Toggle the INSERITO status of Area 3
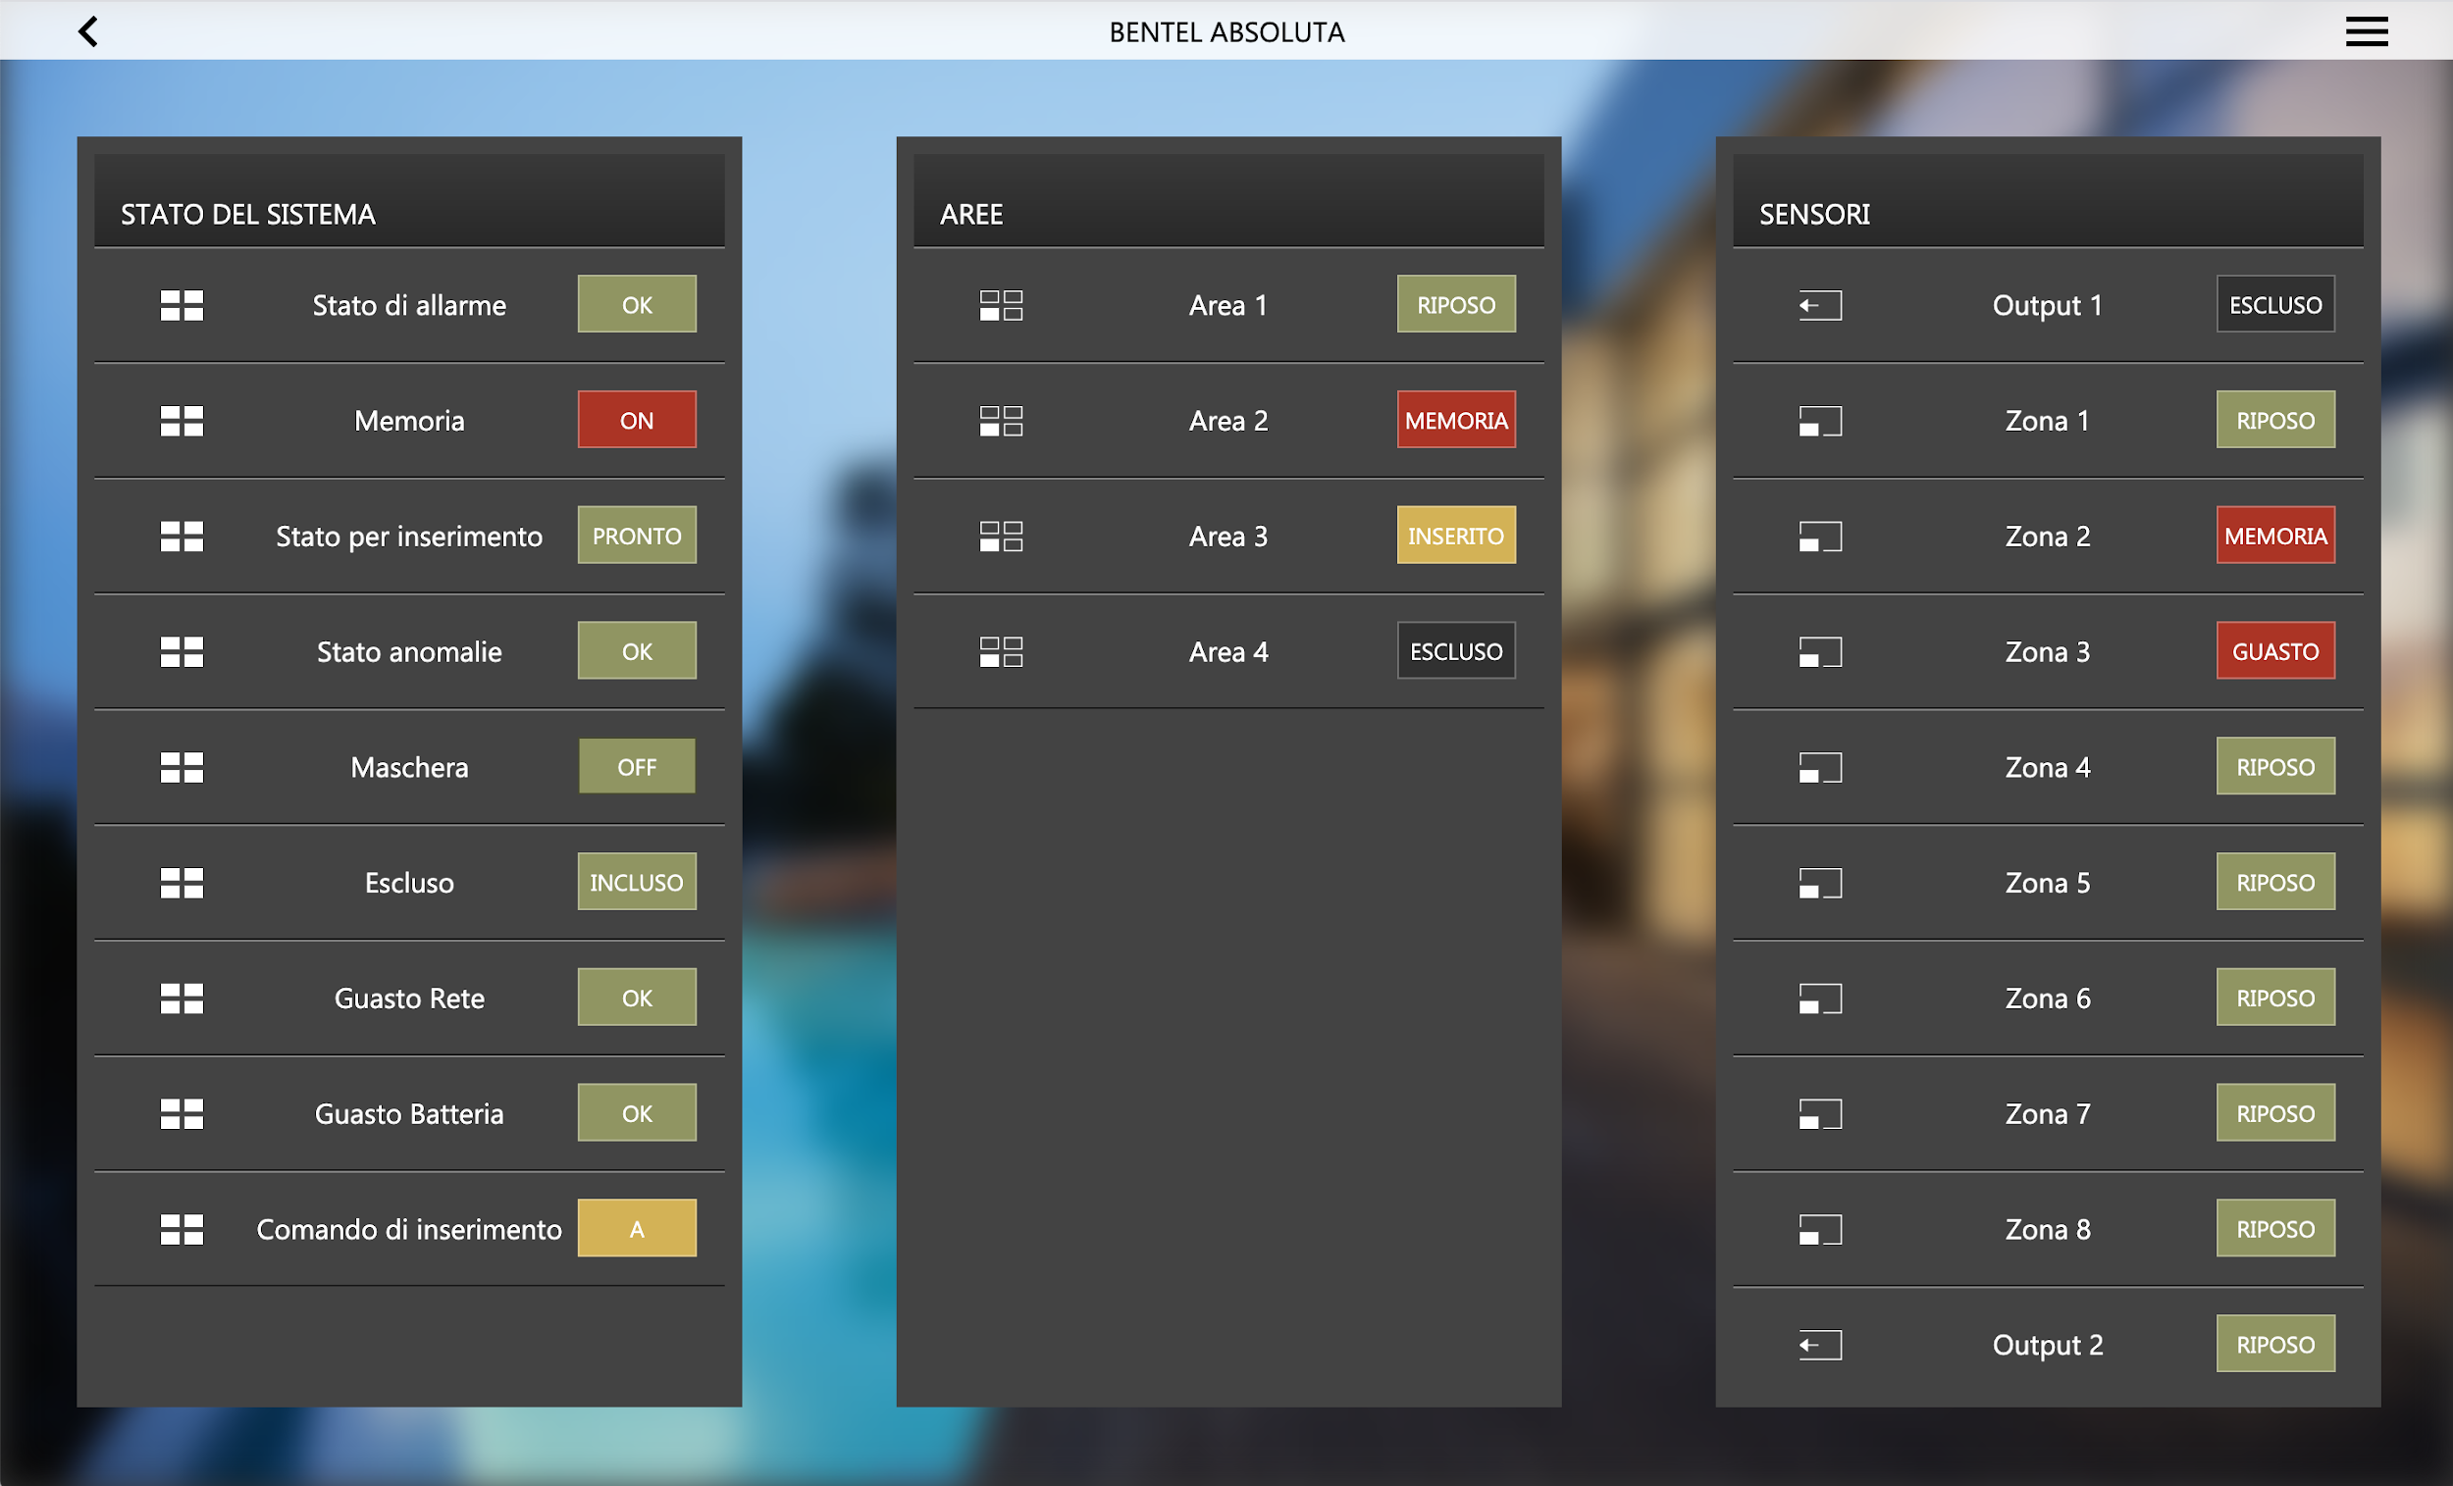The width and height of the screenshot is (2453, 1486). [x=1456, y=536]
